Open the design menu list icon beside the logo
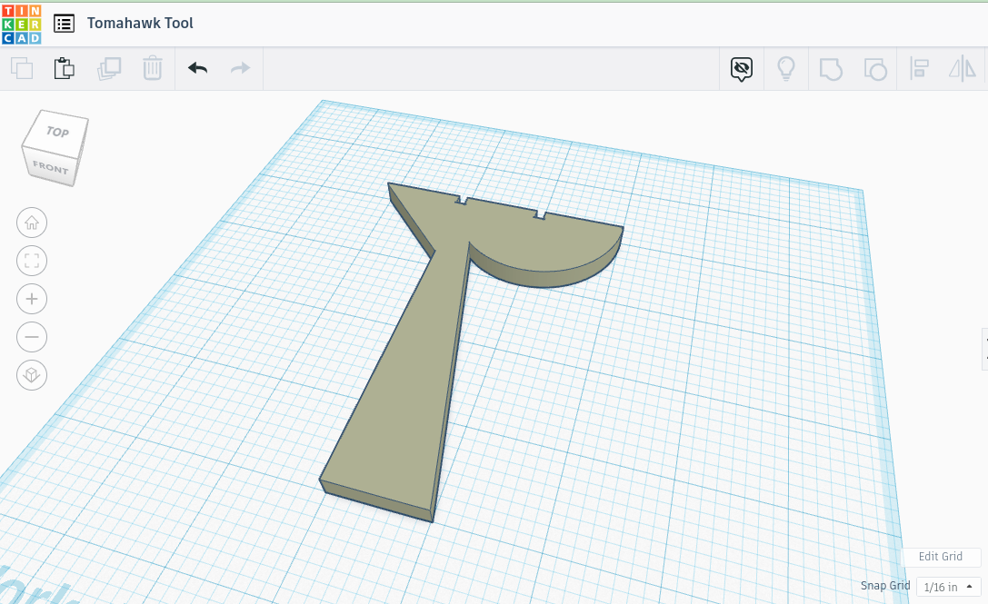Screen dimensions: 988x604 coord(64,24)
